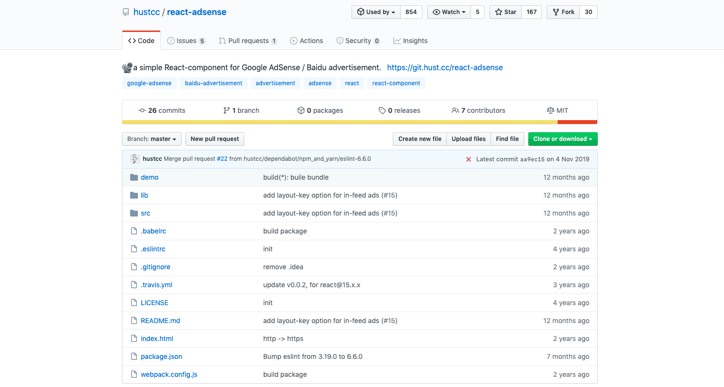Click the lib folder icon
This screenshot has width=724, height=387.
point(134,195)
